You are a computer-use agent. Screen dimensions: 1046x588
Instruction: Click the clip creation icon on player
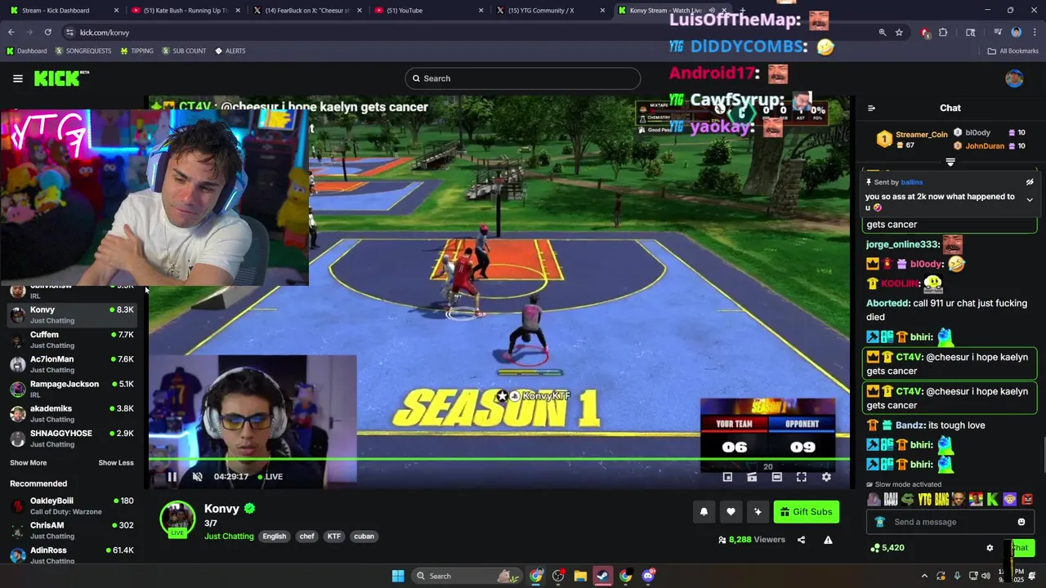752,477
